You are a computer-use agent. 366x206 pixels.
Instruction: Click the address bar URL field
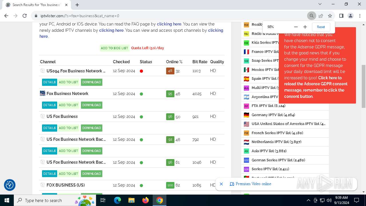(169, 16)
